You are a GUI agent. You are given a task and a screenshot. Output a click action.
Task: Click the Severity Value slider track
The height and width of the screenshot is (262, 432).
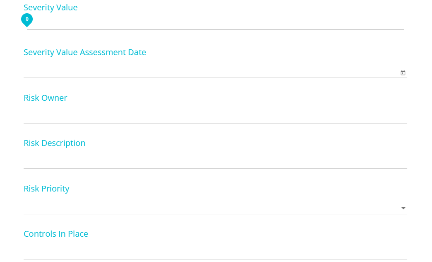pyautogui.click(x=215, y=29)
